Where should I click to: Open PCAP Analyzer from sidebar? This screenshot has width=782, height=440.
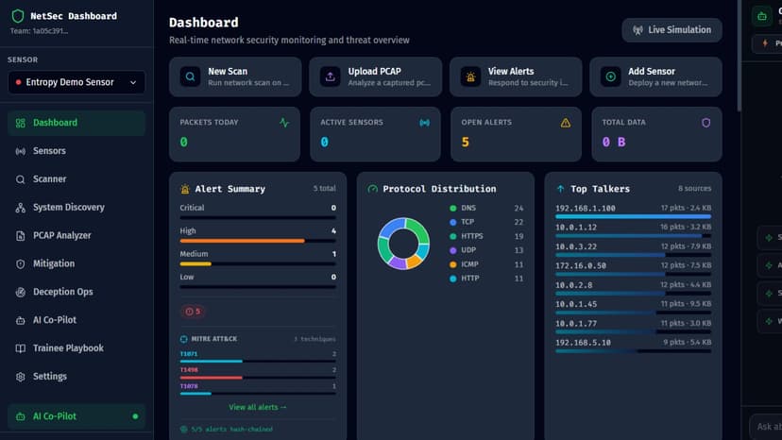pos(76,235)
